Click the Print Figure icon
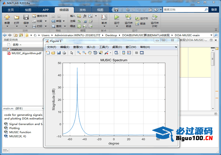Screen dimensions: 221x155 [x=64, y=53]
